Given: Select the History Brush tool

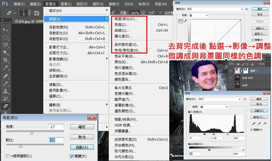Looking at the screenshot, I should [5, 99].
